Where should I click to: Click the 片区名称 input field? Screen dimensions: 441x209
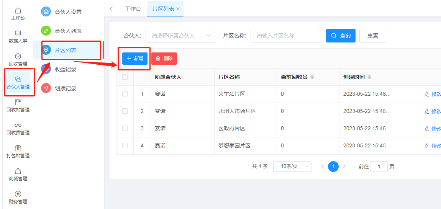(x=285, y=36)
